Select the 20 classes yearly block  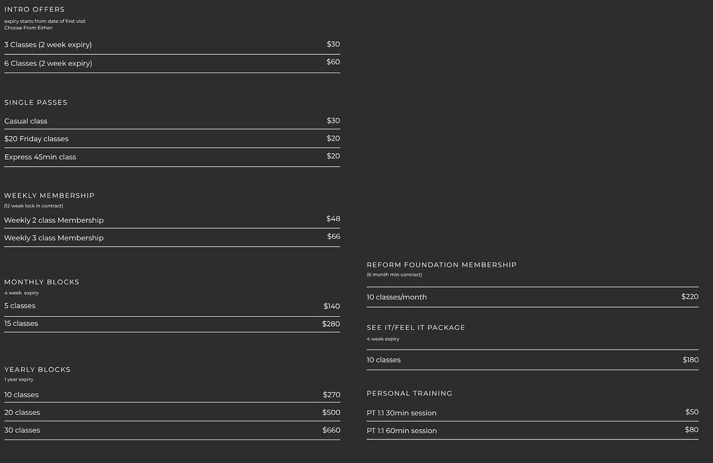click(x=172, y=412)
